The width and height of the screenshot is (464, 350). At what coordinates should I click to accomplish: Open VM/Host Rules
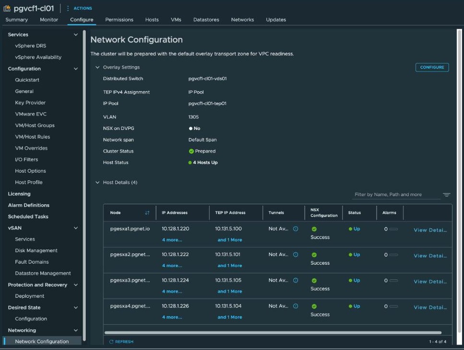point(33,137)
